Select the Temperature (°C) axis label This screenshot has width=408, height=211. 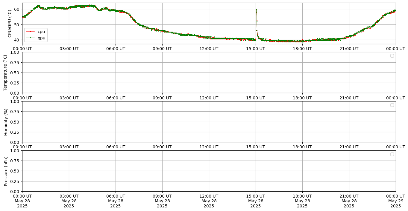5,73
